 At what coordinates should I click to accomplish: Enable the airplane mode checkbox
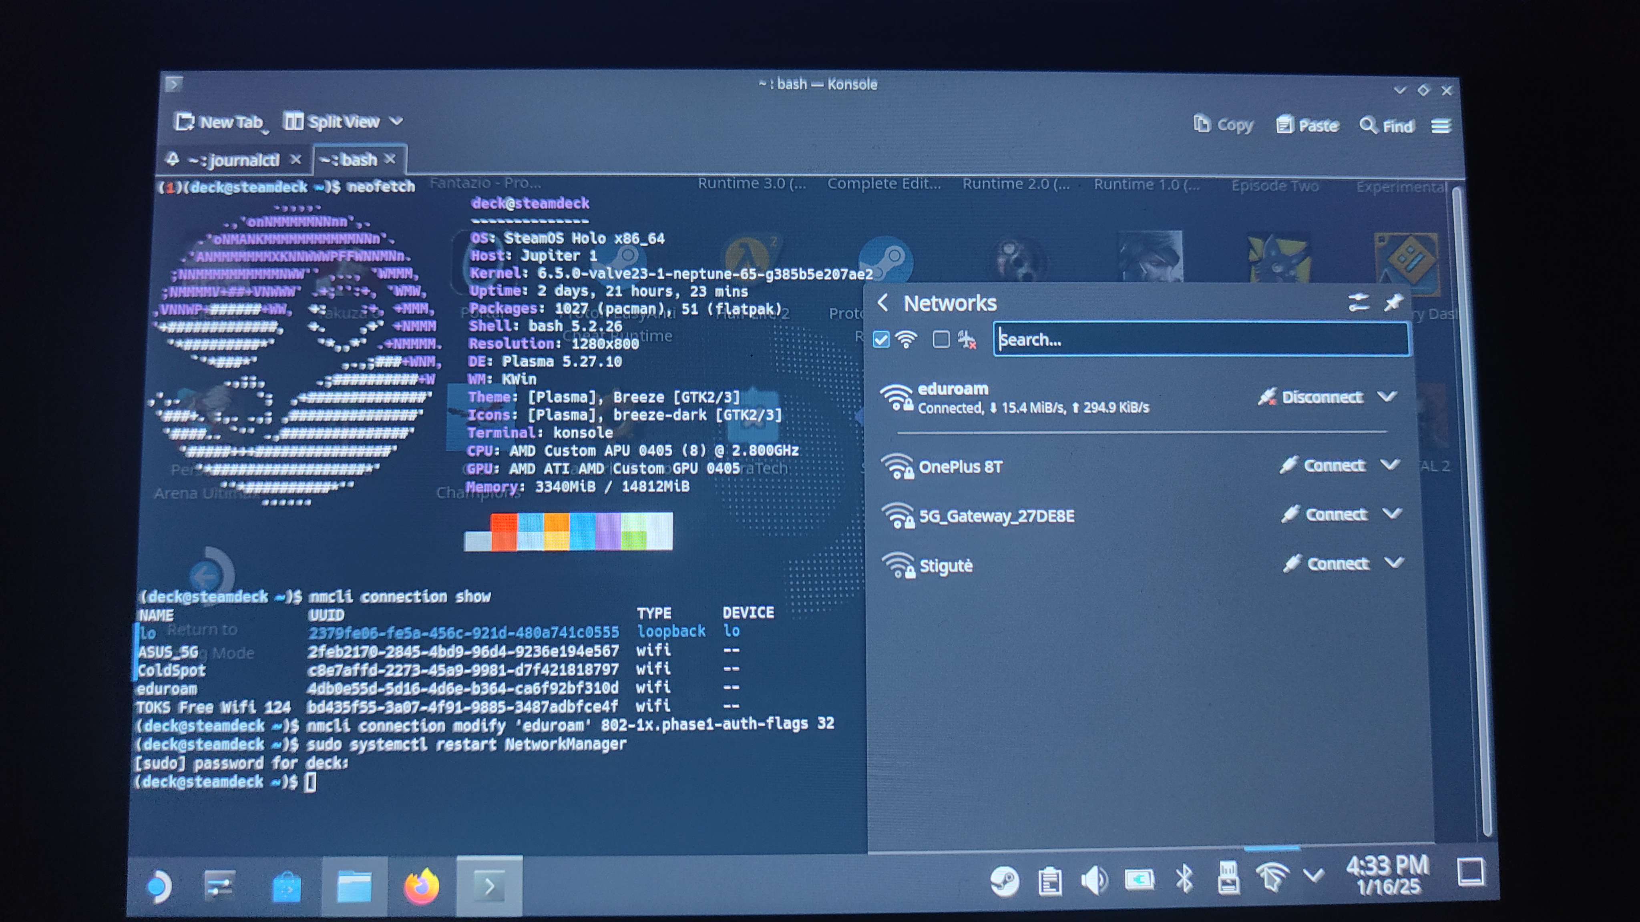click(x=941, y=339)
